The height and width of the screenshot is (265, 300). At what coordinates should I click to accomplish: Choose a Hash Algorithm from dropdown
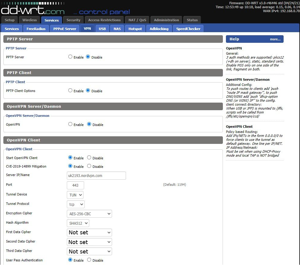coord(78,223)
